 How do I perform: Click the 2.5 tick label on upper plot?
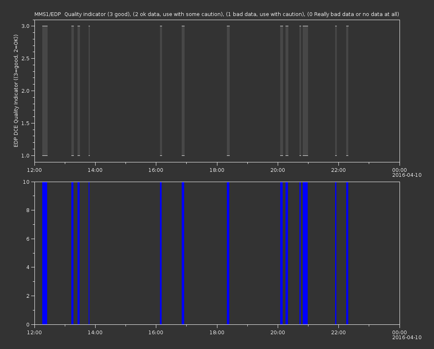coord(25,58)
